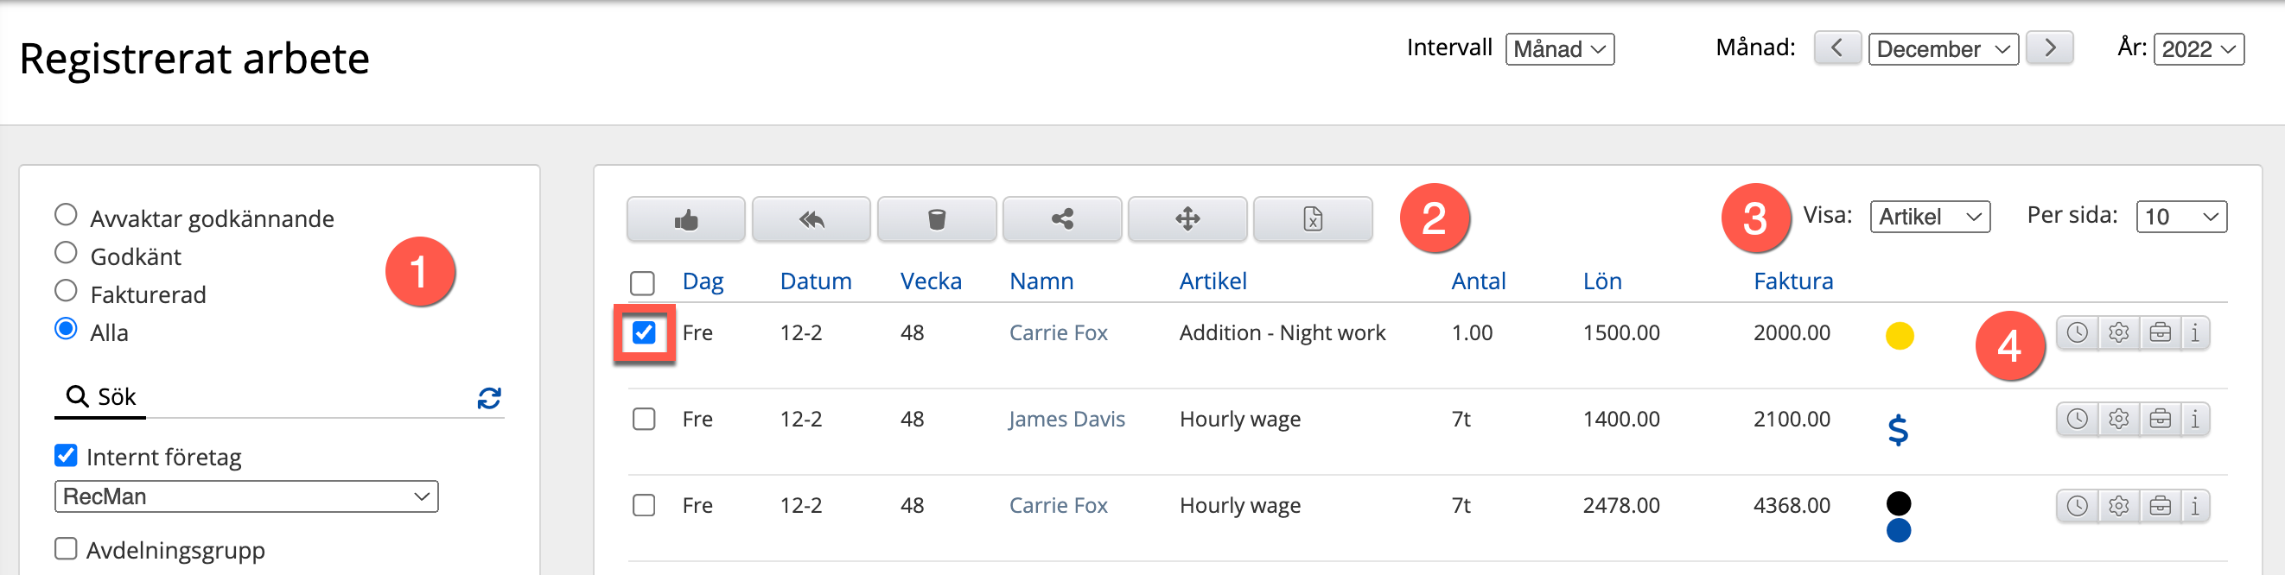Open the James Davis name link

point(1066,419)
